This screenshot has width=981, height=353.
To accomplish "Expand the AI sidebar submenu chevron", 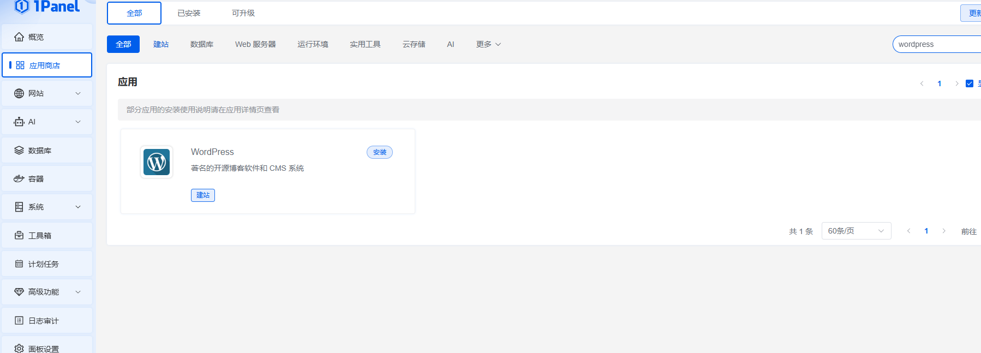I will (x=78, y=122).
